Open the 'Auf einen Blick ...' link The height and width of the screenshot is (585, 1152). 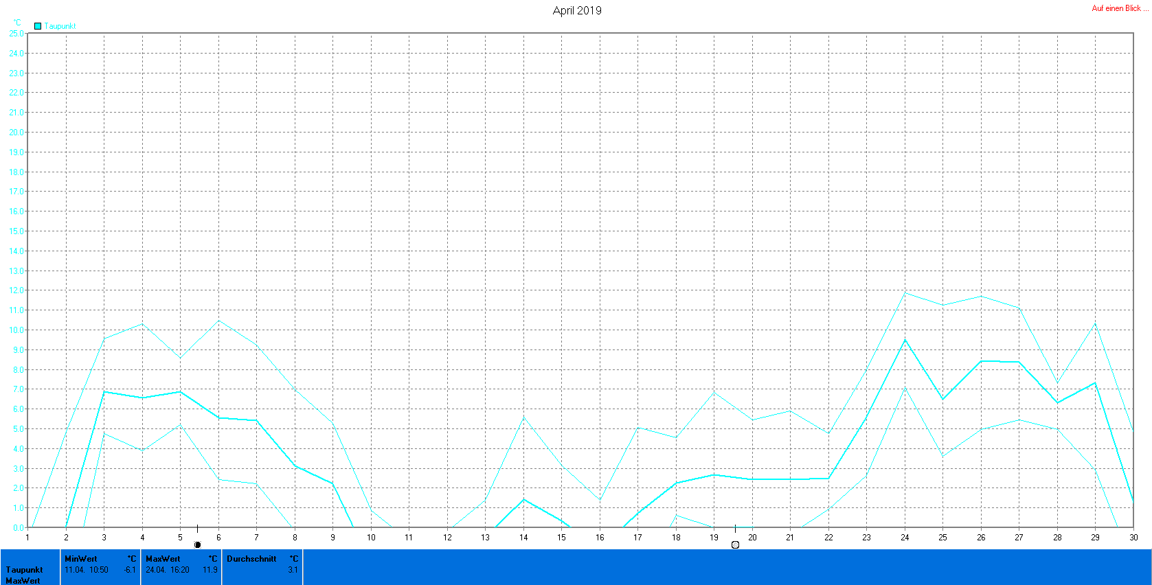(1120, 8)
